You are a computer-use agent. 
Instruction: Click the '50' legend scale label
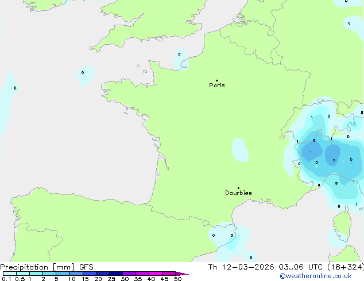point(177,279)
